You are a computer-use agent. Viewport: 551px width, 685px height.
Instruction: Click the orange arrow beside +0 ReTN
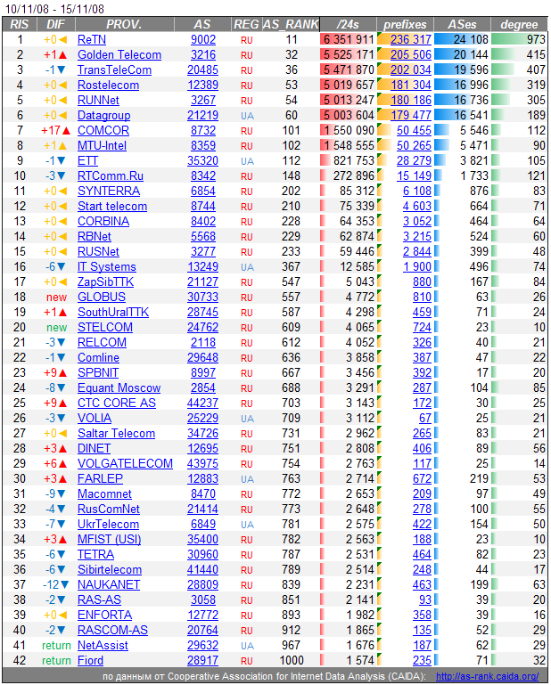click(62, 40)
